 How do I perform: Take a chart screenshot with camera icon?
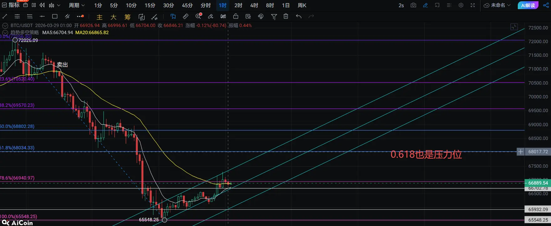point(413,5)
